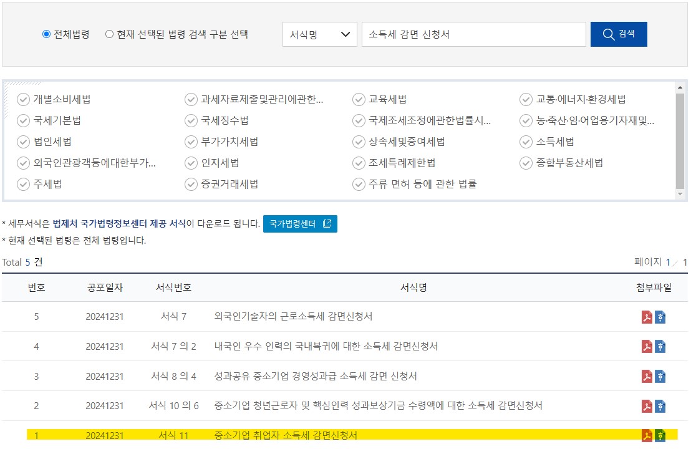Download PDF of 성과공유 중소기업 감면 신청서
The height and width of the screenshot is (449, 696).
pyautogui.click(x=647, y=375)
